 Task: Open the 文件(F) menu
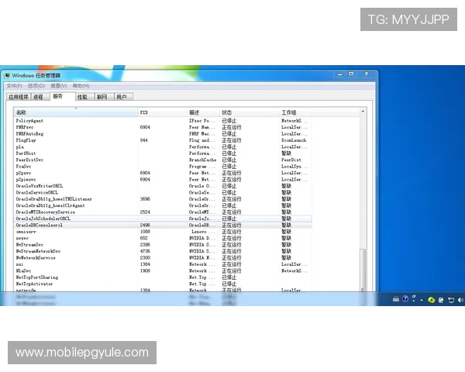tap(14, 86)
